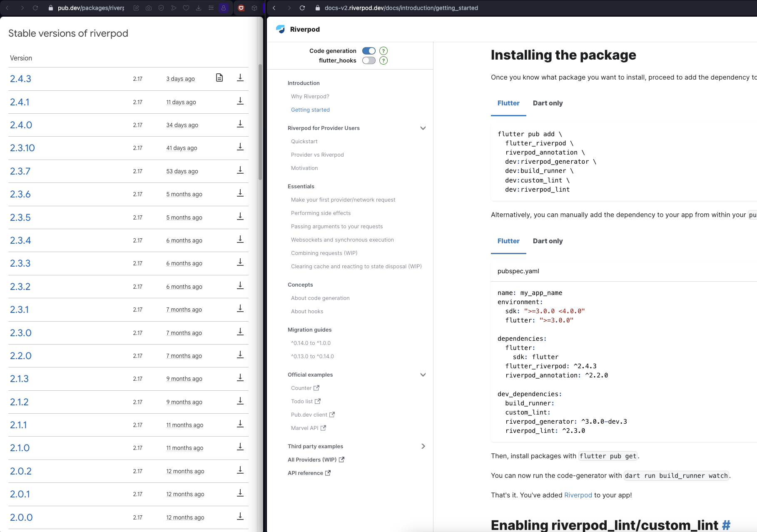Click the purple profile avatar toggle in the toolbar
Screen dimensions: 757x532
click(x=224, y=8)
